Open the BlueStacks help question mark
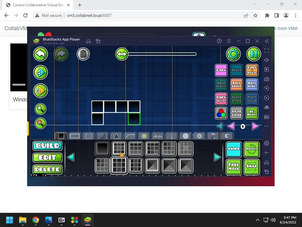Screen dimensions: 302x227 click(x=219, y=41)
